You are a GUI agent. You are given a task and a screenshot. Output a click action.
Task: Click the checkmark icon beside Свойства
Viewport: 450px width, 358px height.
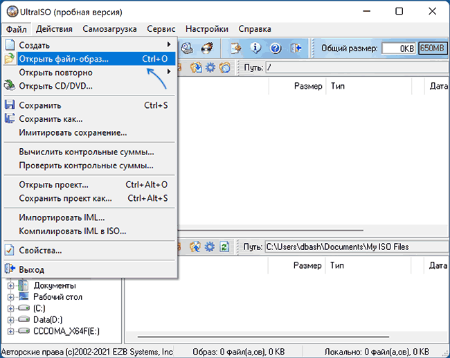point(10,250)
